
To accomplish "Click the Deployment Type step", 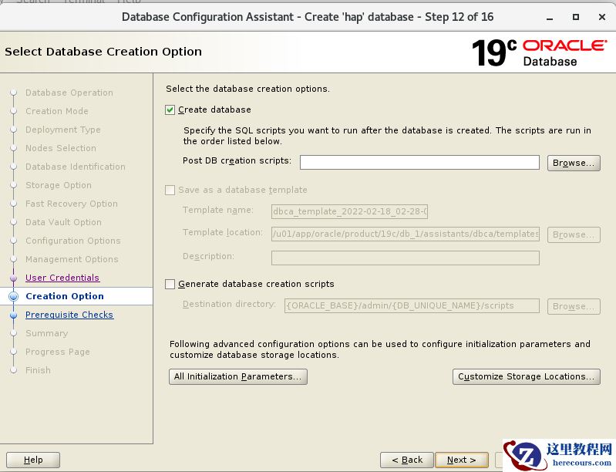I will (x=63, y=130).
